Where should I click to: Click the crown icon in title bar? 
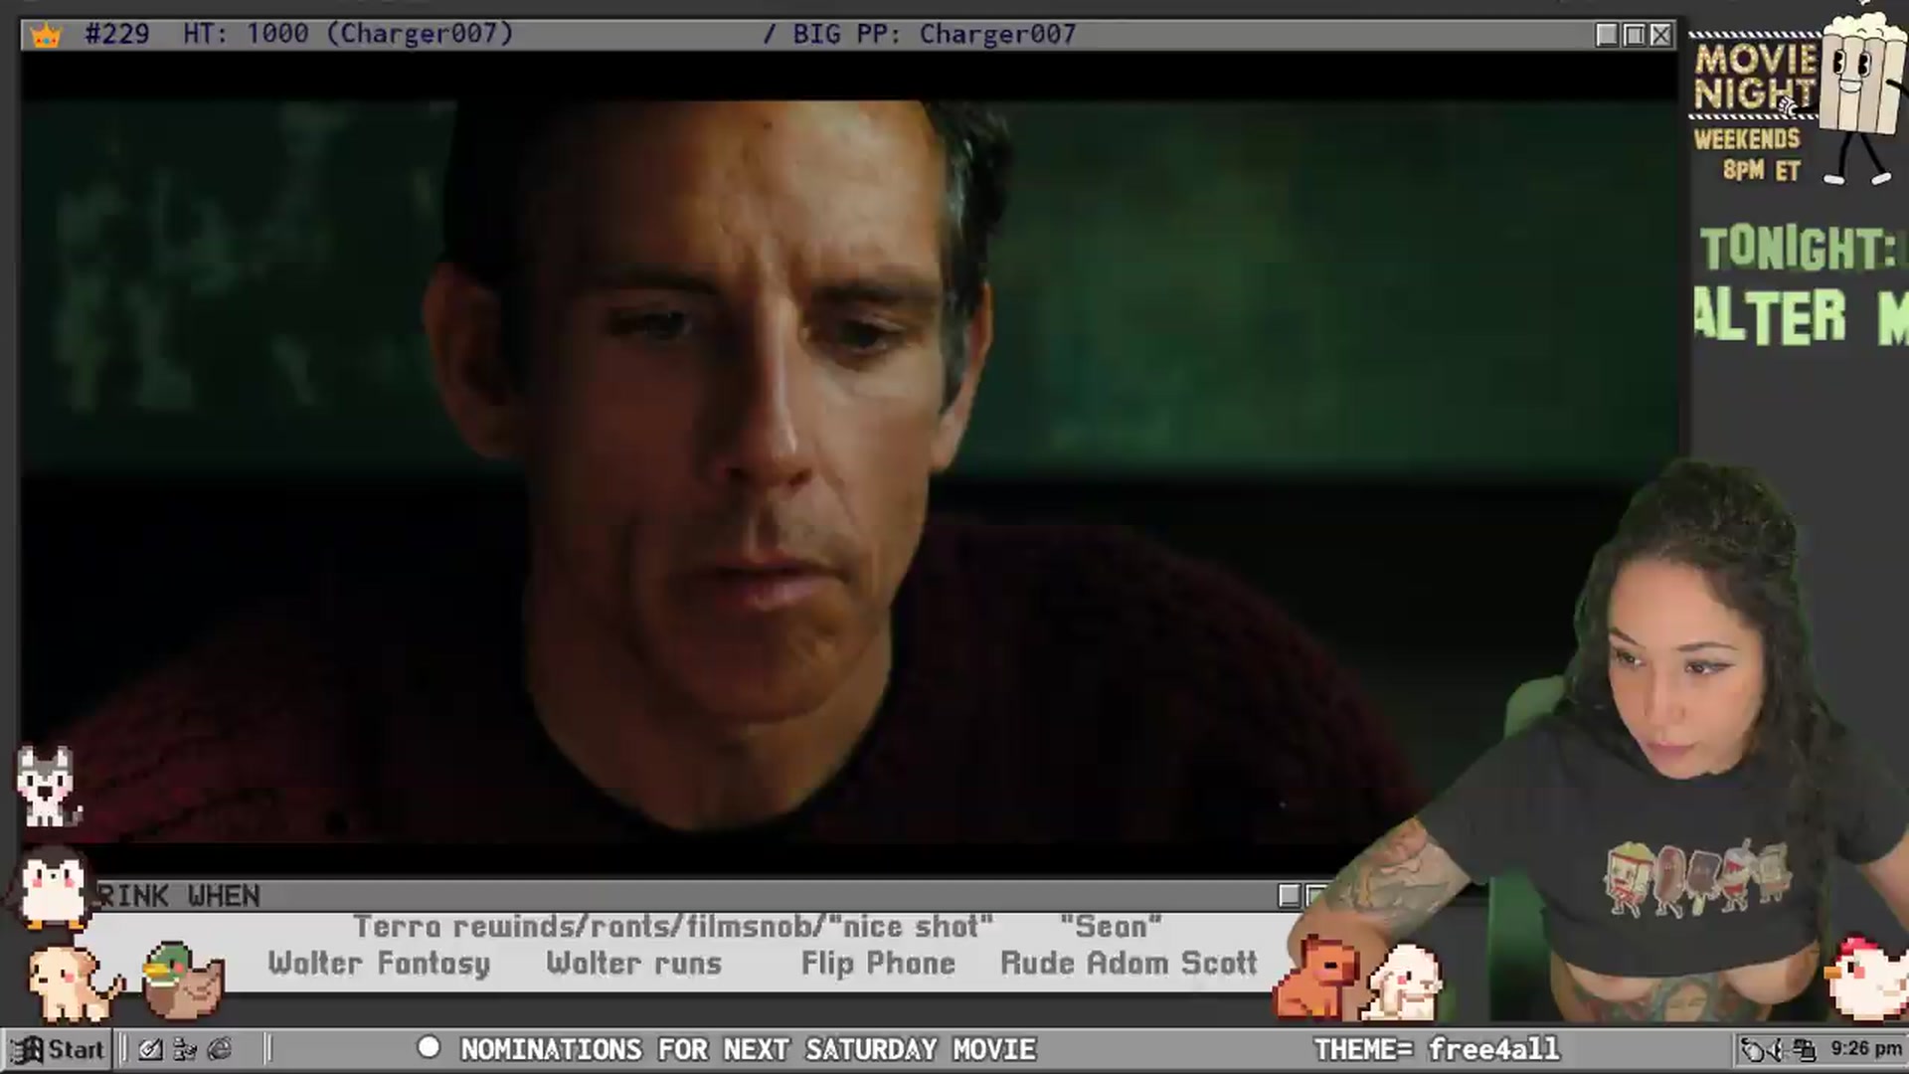coord(46,36)
